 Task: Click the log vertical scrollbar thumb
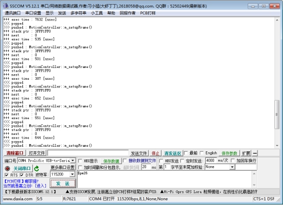277,115
